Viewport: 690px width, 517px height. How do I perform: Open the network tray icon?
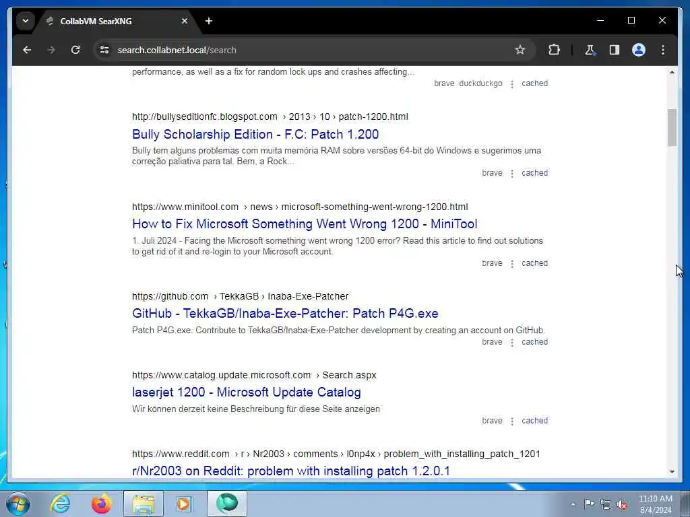(606, 504)
